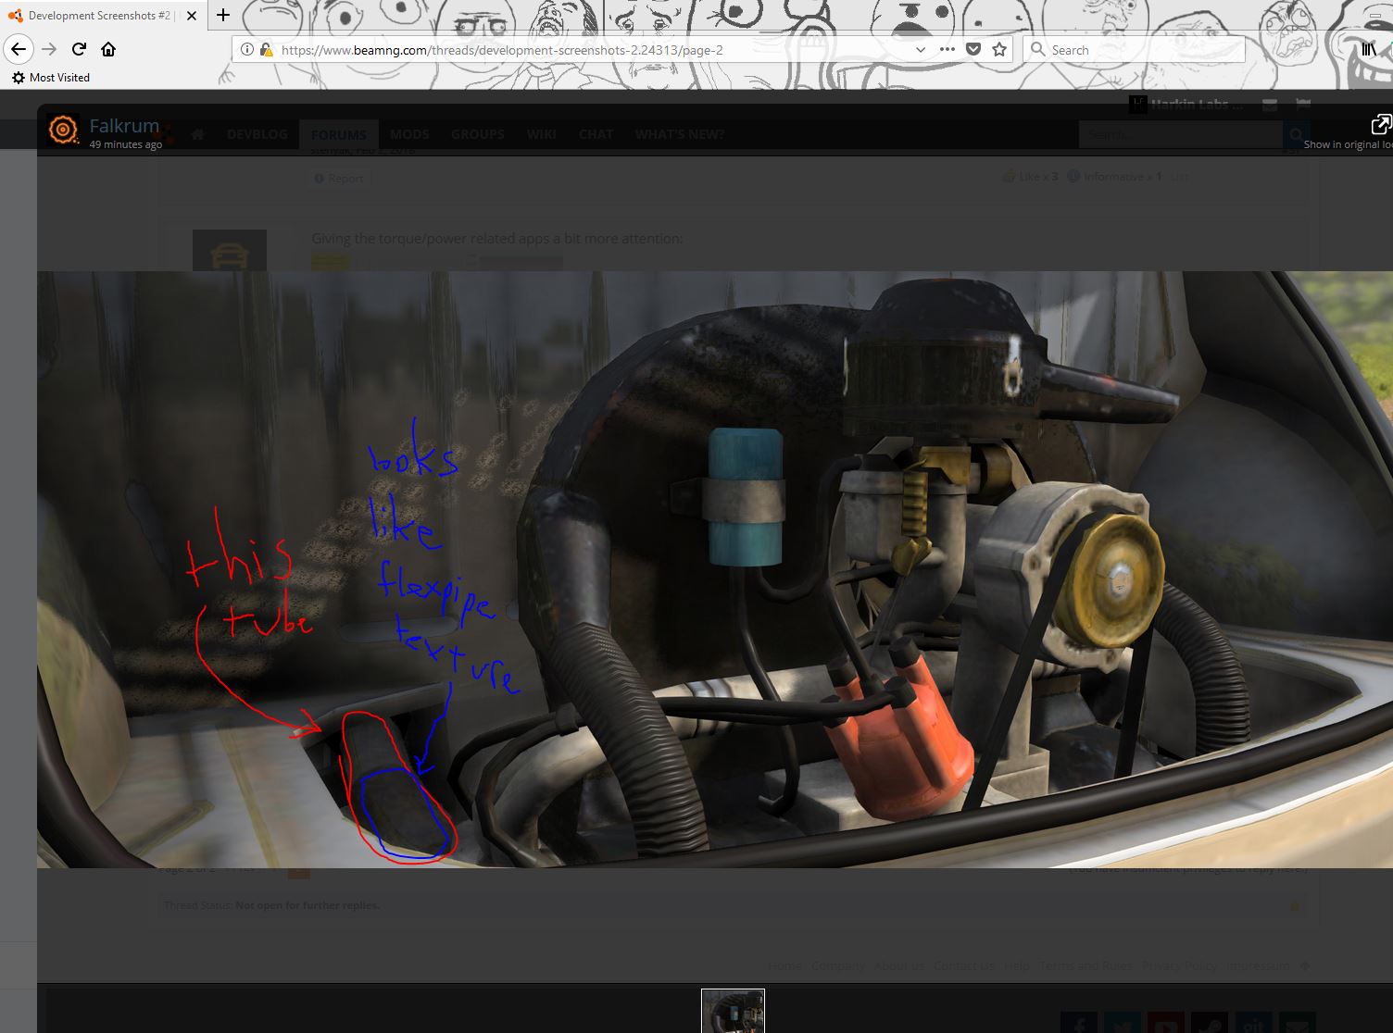Screen dimensions: 1393x1033
Task: Open the Privacy Policy footer link
Action: pos(1179,965)
